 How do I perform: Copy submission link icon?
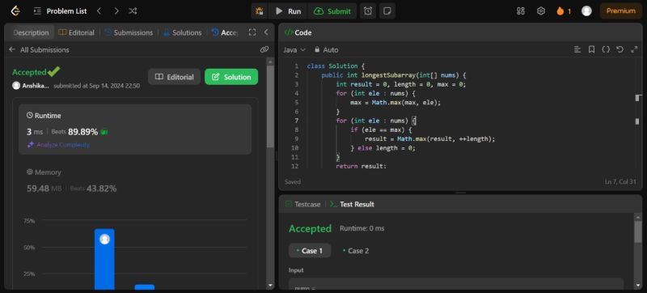pyautogui.click(x=264, y=50)
